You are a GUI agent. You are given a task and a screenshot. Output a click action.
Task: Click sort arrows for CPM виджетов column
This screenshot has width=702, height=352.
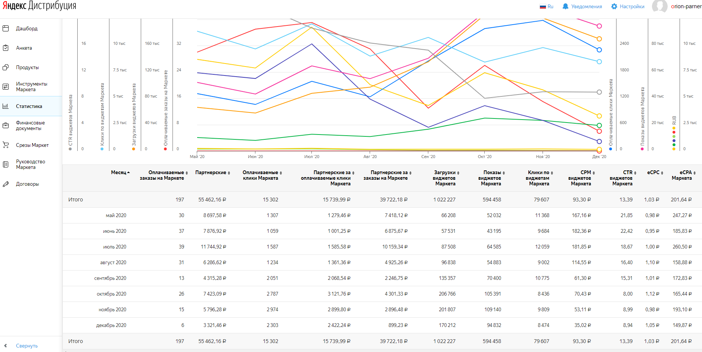pyautogui.click(x=594, y=173)
